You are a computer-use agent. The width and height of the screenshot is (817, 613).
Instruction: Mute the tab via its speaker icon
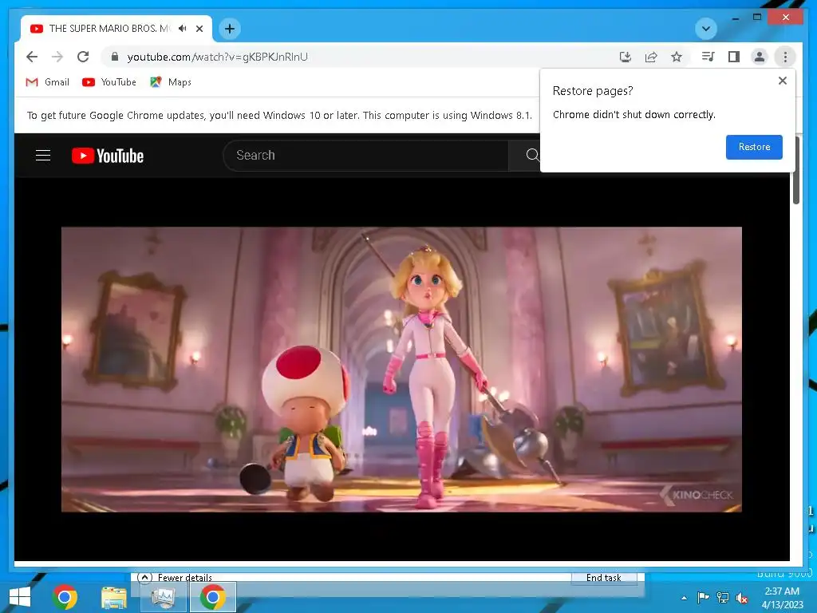(183, 29)
